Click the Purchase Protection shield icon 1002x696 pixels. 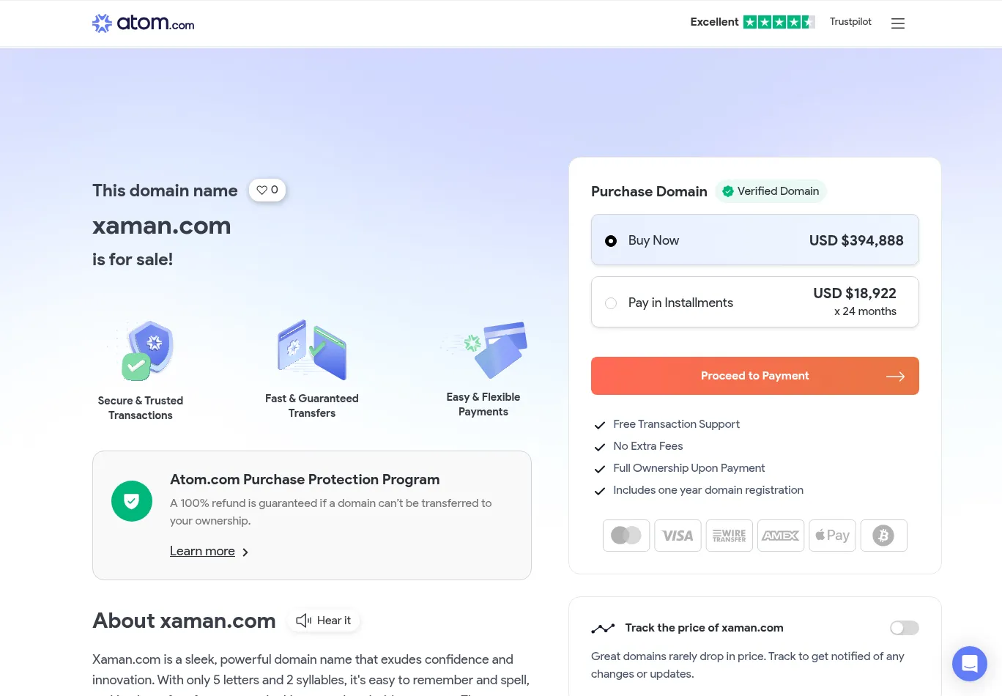[x=132, y=501]
